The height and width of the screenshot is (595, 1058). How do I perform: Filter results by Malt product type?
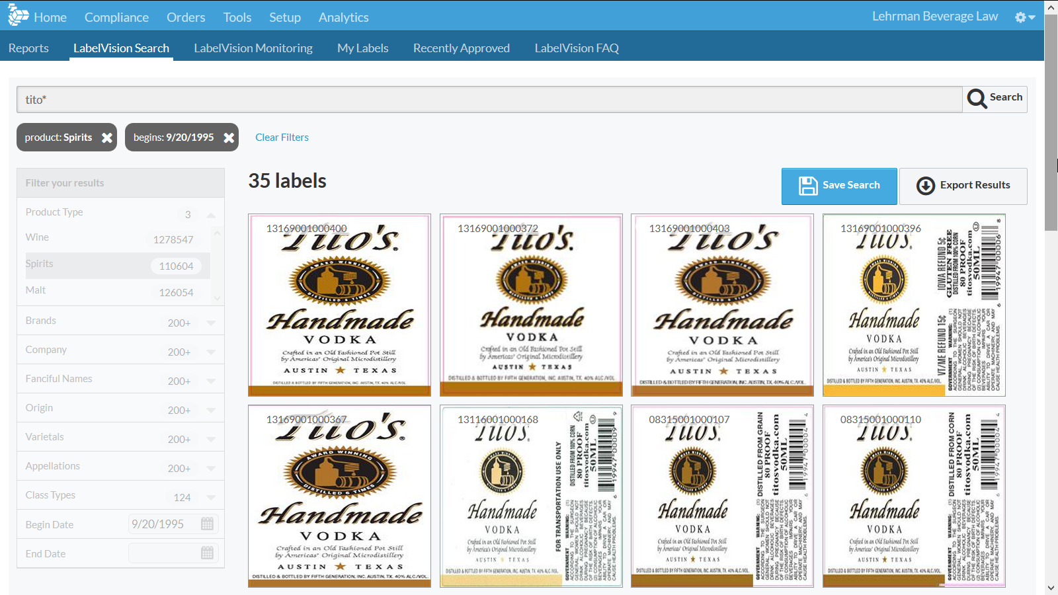(x=118, y=292)
